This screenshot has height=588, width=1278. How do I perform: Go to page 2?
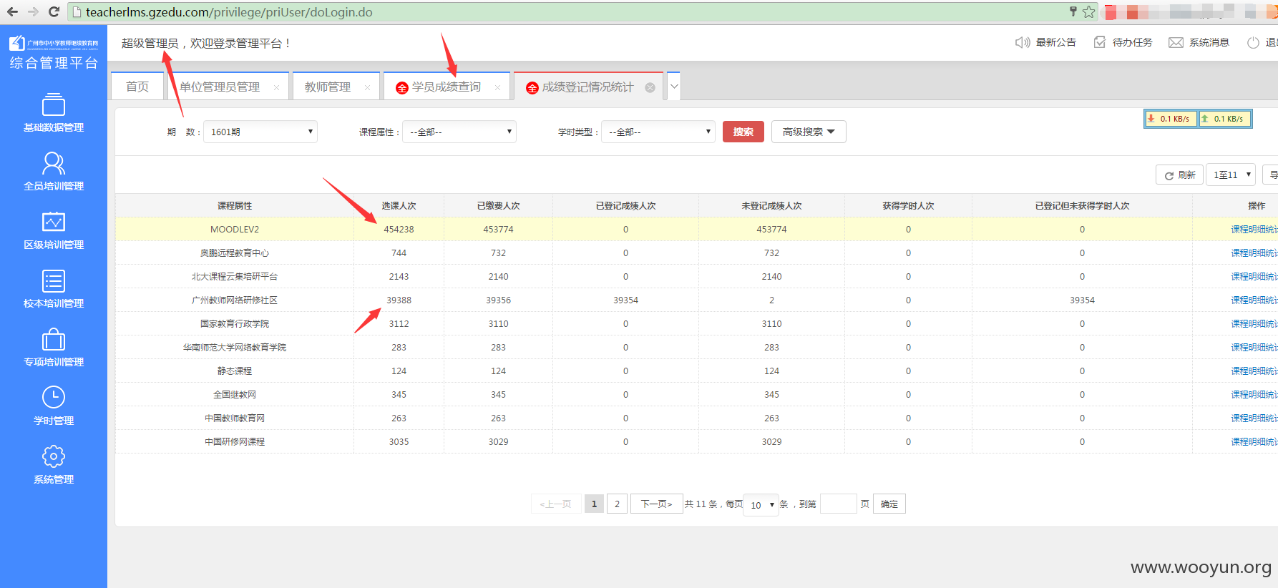tap(618, 504)
